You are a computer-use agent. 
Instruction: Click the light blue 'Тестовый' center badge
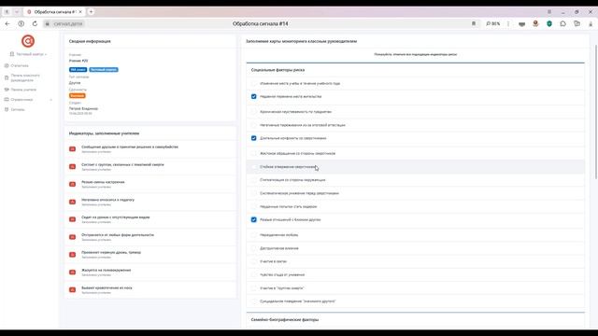point(104,70)
